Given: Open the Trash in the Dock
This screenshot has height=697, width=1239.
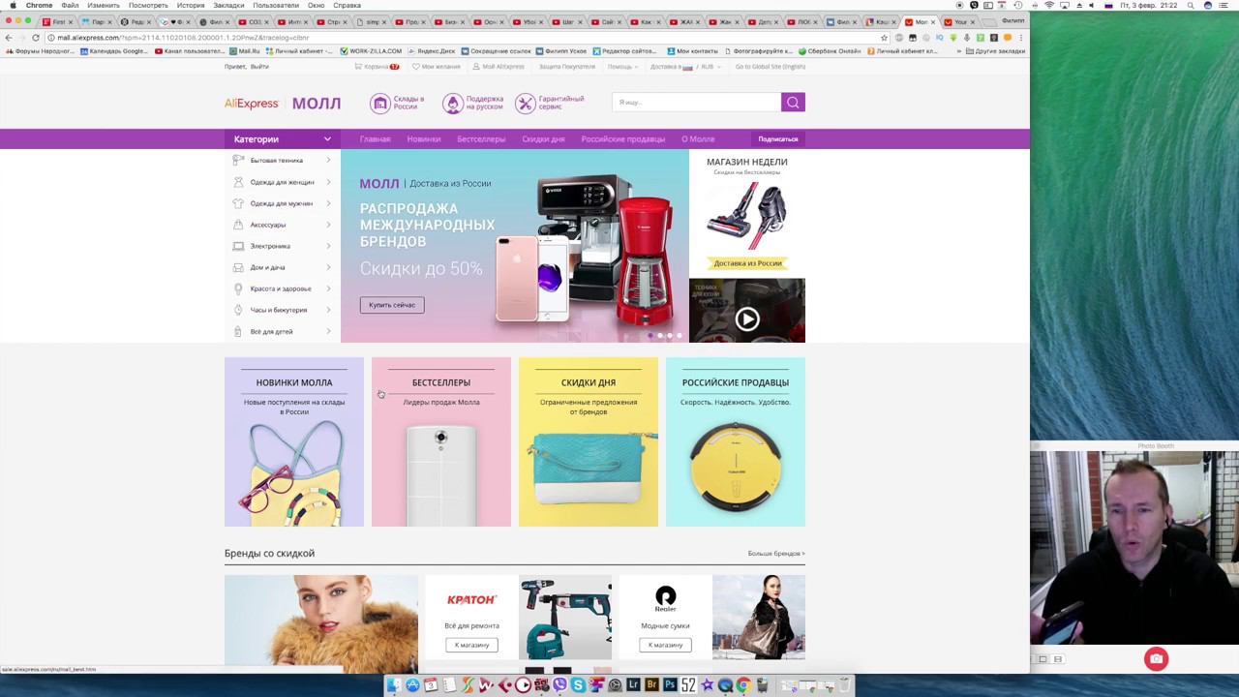Looking at the screenshot, I should pyautogui.click(x=843, y=685).
